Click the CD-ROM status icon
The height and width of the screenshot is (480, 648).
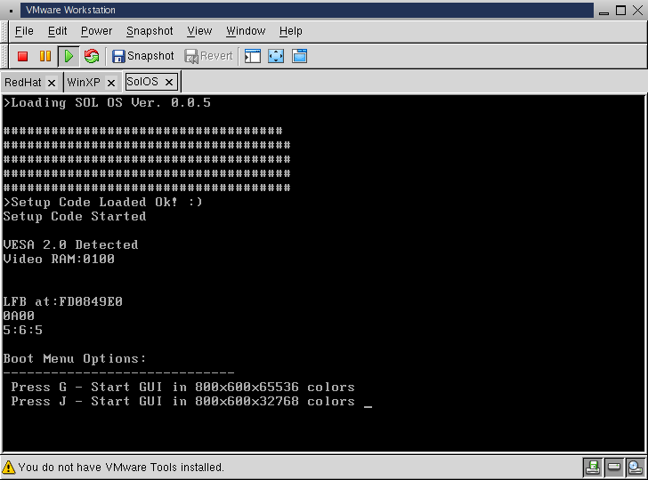[636, 468]
